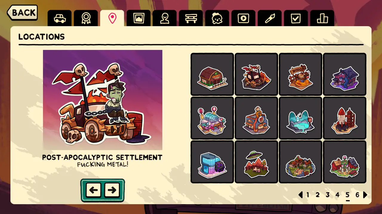Open the character portrait tab
Image resolution: width=382 pixels, height=214 pixels.
pos(165,18)
